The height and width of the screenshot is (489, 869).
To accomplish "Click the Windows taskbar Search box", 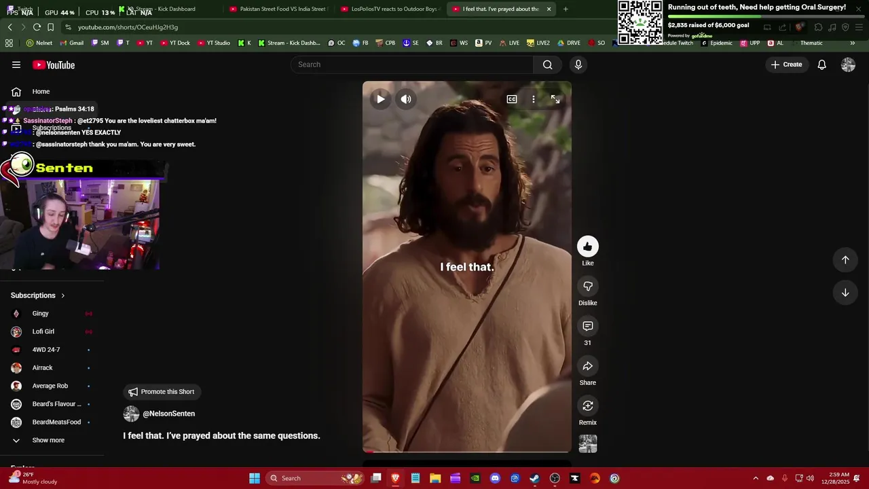I will click(315, 478).
